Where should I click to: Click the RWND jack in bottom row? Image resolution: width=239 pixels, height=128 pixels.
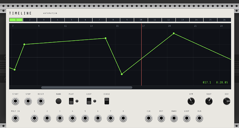point(174,118)
